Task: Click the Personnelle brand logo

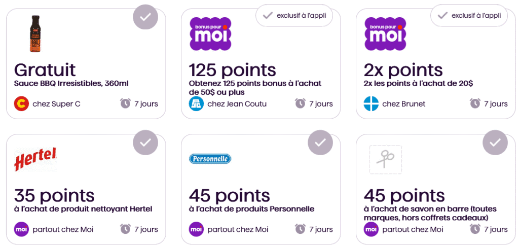Action: [x=210, y=159]
